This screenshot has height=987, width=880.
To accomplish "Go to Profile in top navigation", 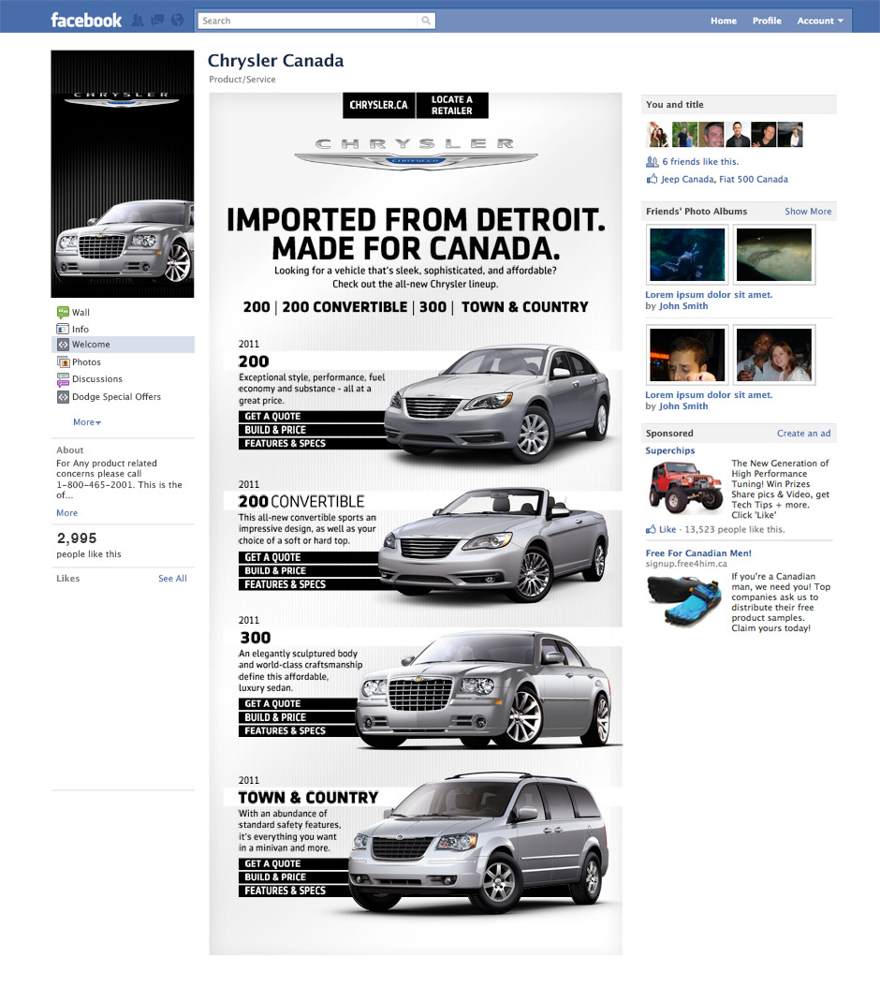I will (767, 21).
